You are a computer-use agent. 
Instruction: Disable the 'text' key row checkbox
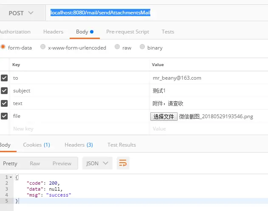click(x=4, y=103)
